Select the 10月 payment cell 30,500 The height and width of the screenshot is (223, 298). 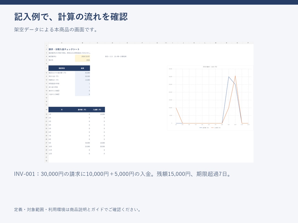pos(97,147)
